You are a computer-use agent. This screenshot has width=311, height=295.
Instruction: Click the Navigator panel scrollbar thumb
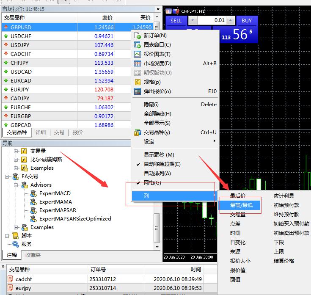157,228
